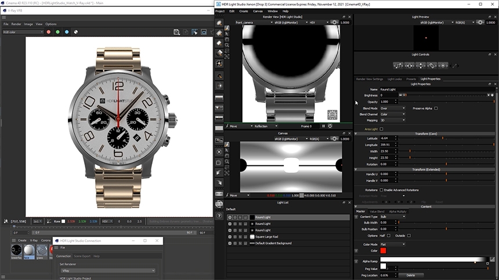Select the arrow pointer tool in Render View
The height and width of the screenshot is (280, 499).
[x=227, y=34]
